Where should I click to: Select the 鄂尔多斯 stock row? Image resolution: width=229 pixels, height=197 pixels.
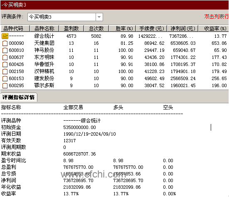114,85
